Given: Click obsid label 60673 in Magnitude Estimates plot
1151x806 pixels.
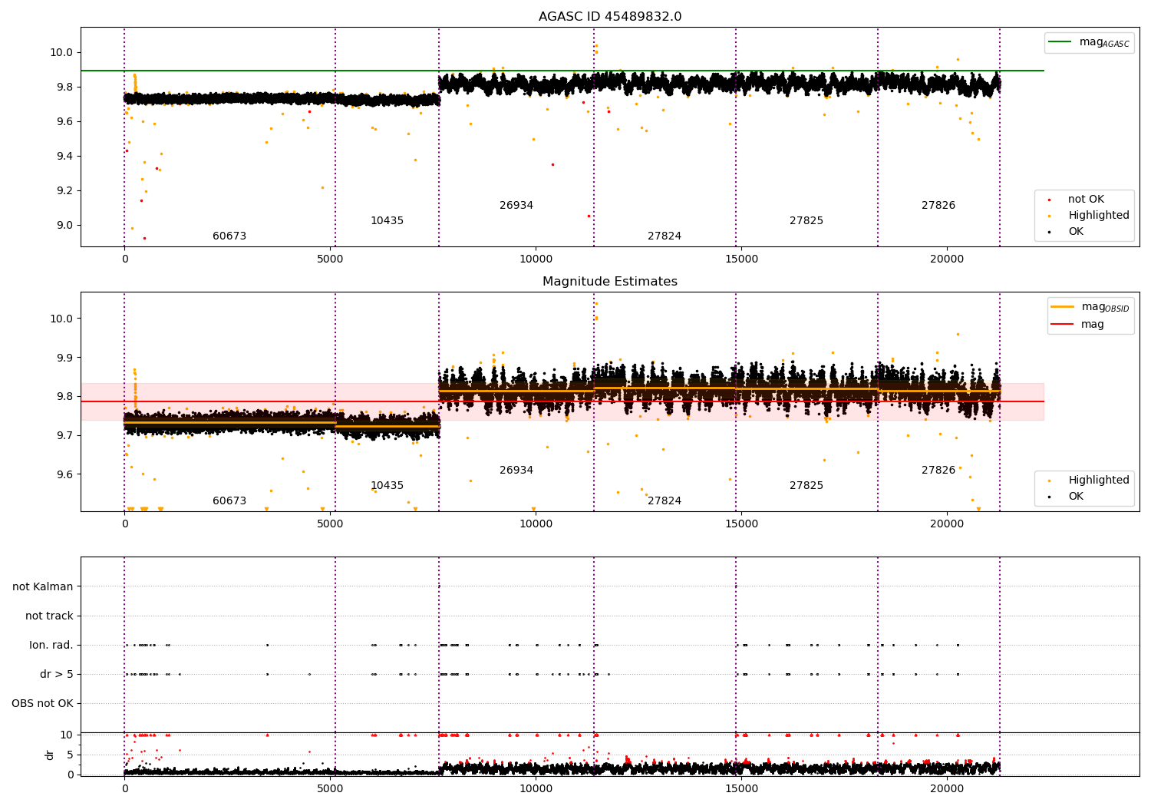Looking at the screenshot, I should click(x=229, y=501).
